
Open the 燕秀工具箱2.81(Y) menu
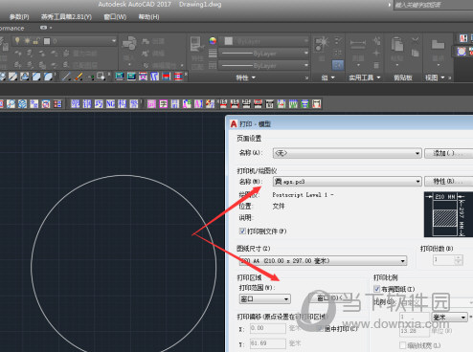coord(66,17)
